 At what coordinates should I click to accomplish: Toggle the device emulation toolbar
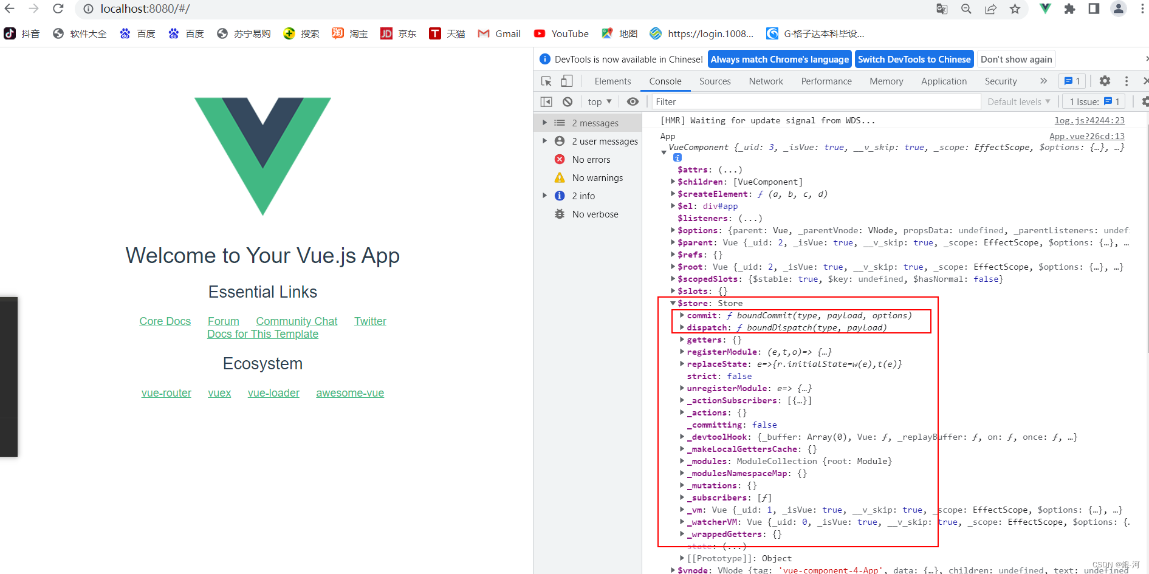pyautogui.click(x=566, y=81)
